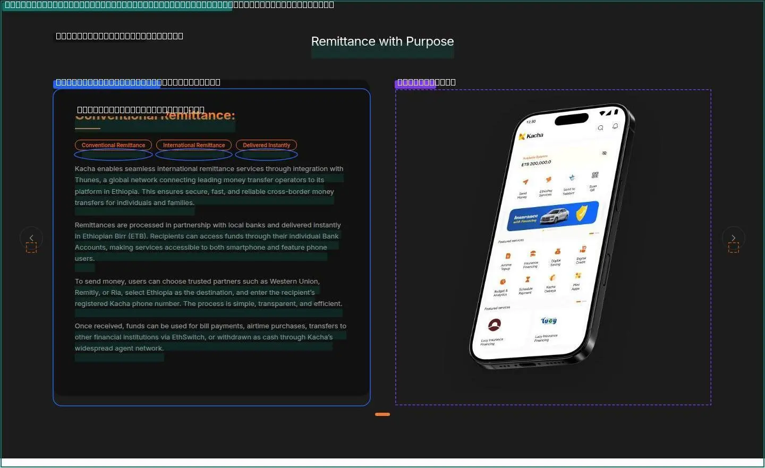Tap the Scan QR icon in phone mockup
This screenshot has height=468, width=765.
[594, 175]
